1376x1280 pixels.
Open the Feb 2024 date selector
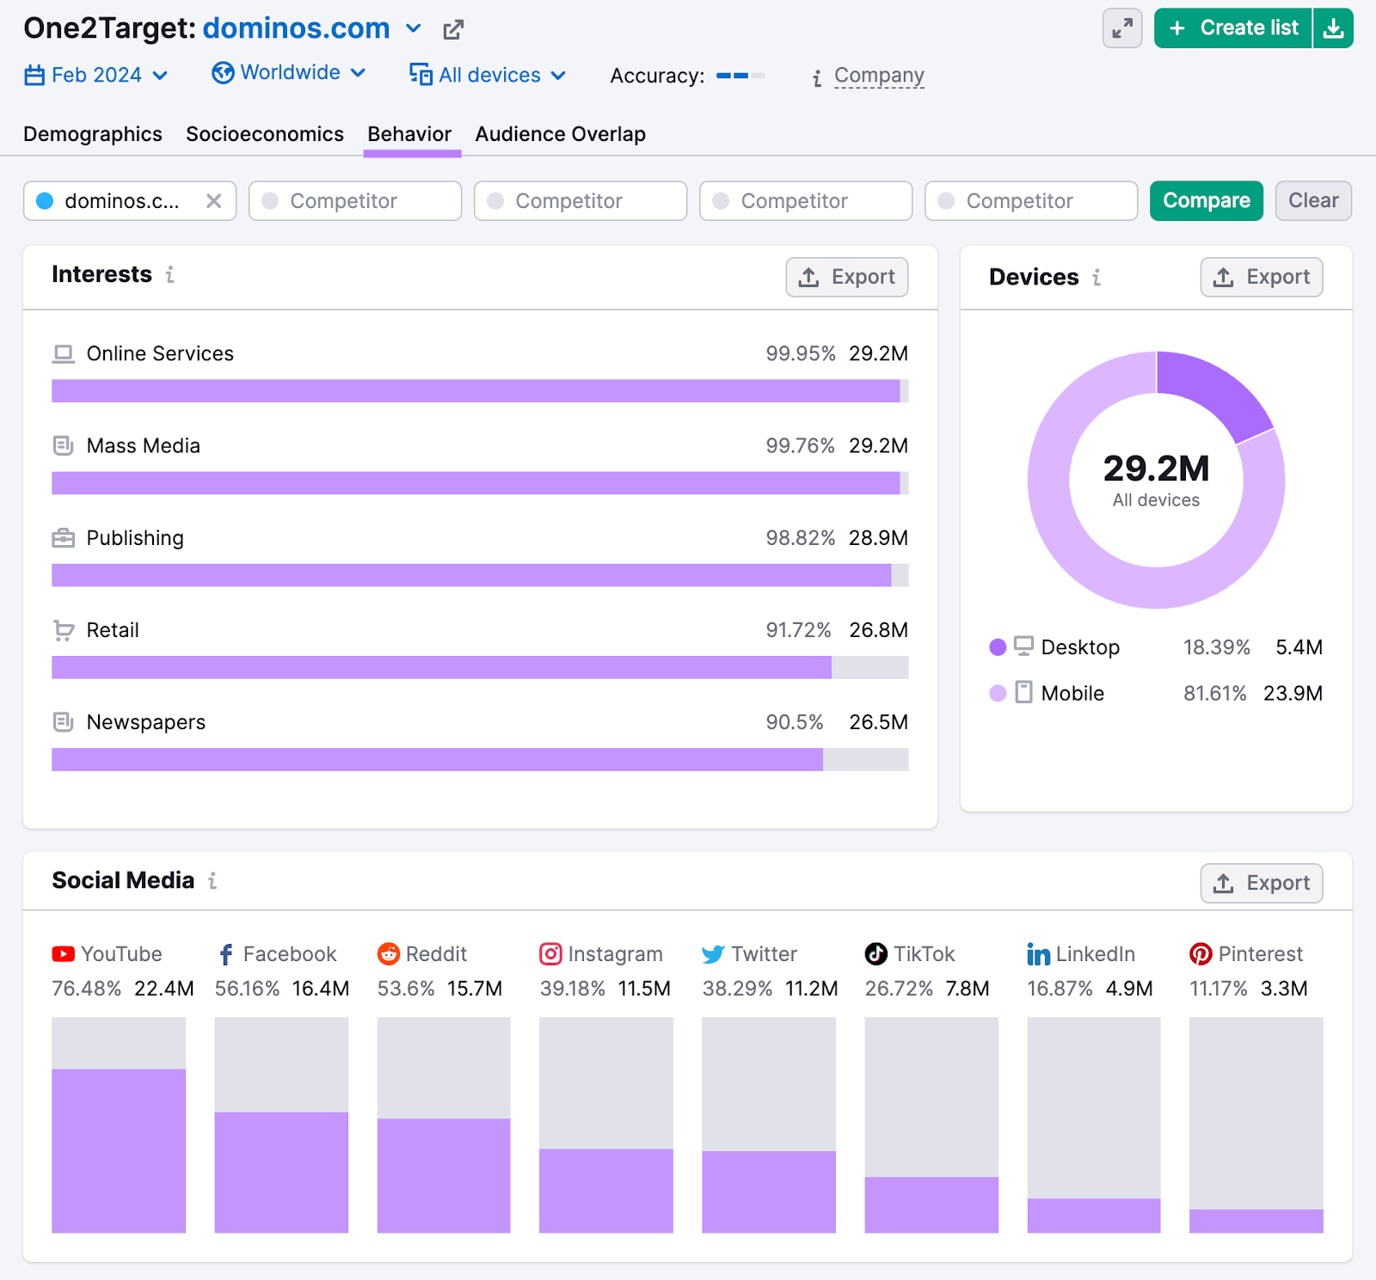point(95,75)
